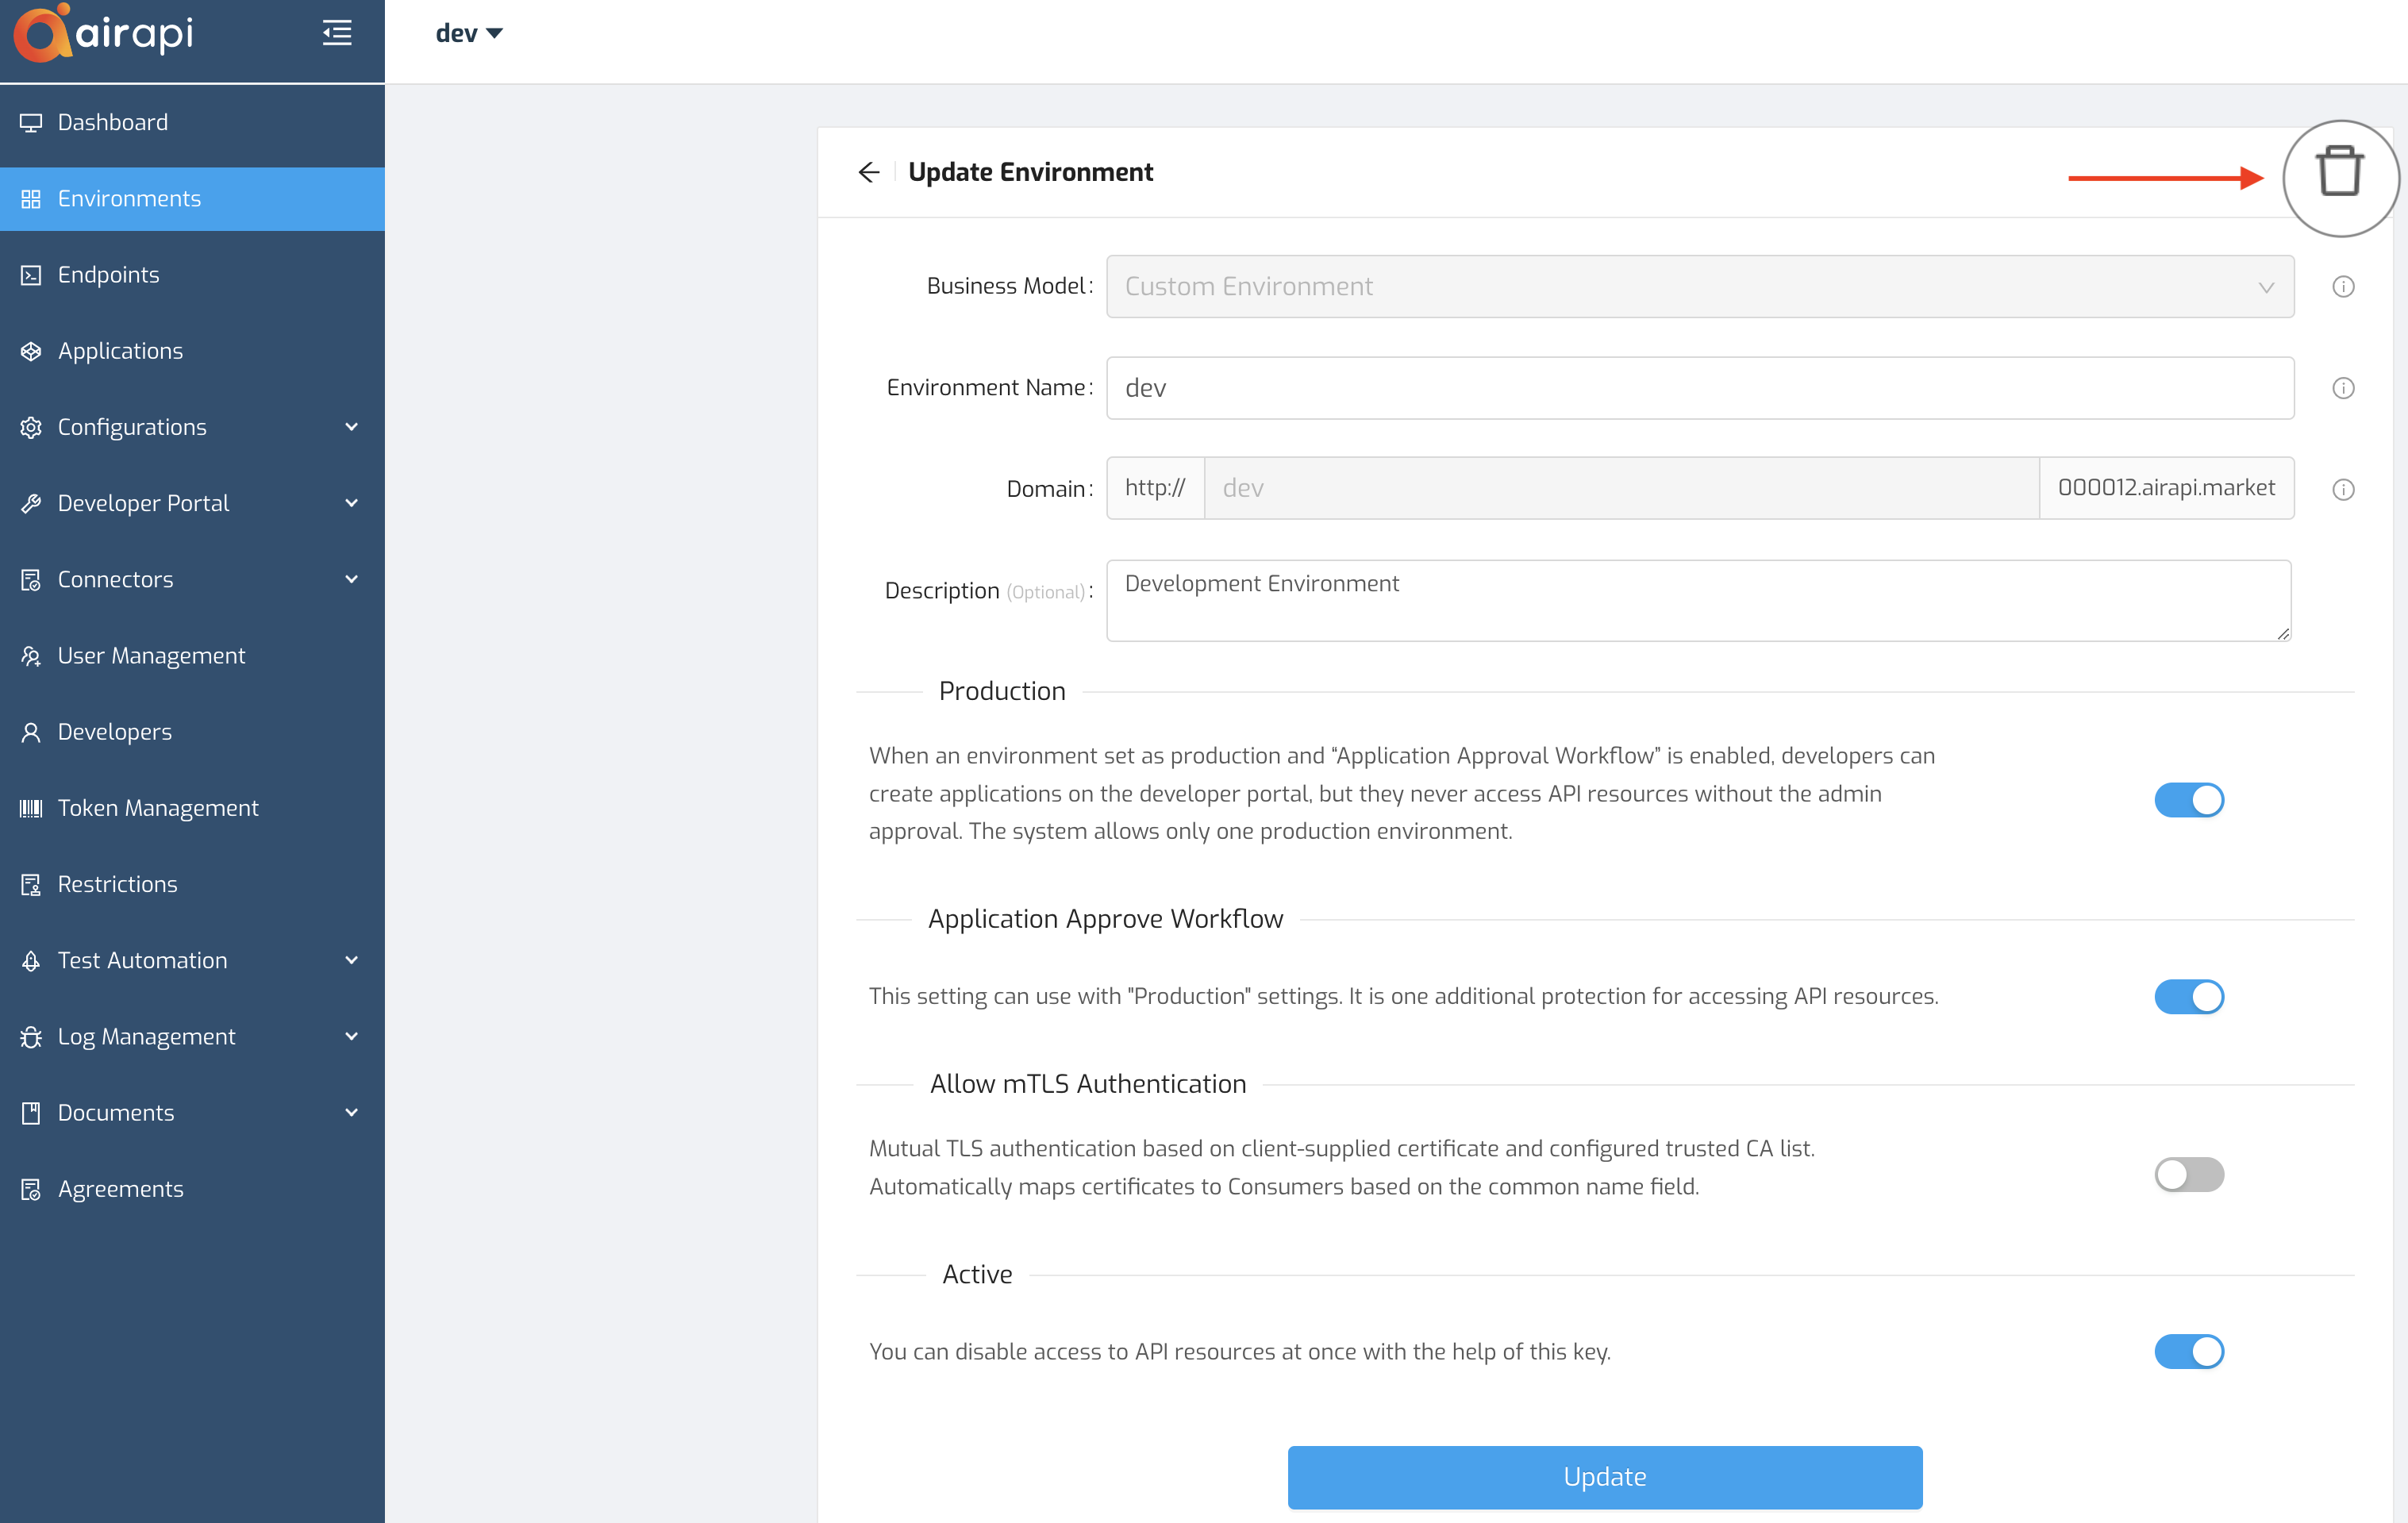This screenshot has height=1523, width=2408.
Task: Click the Environments menu label
Action: point(129,198)
